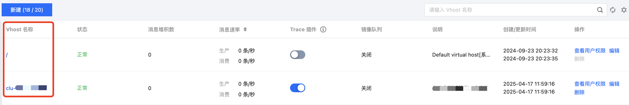Delete the clu- vhost
This screenshot has height=105, width=629.
click(x=579, y=92)
